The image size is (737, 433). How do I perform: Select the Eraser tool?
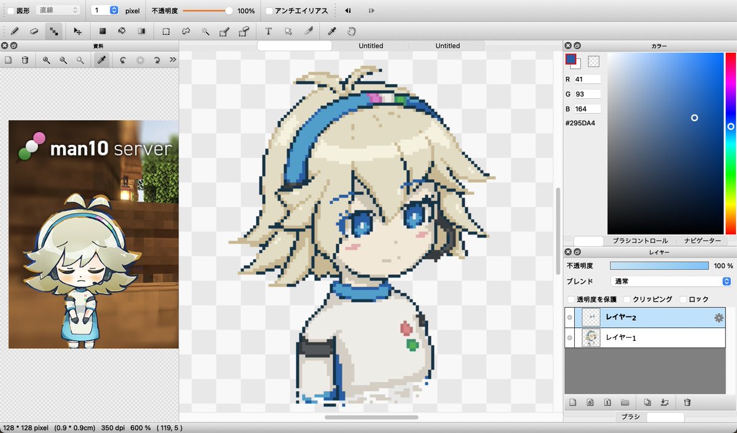click(x=34, y=31)
